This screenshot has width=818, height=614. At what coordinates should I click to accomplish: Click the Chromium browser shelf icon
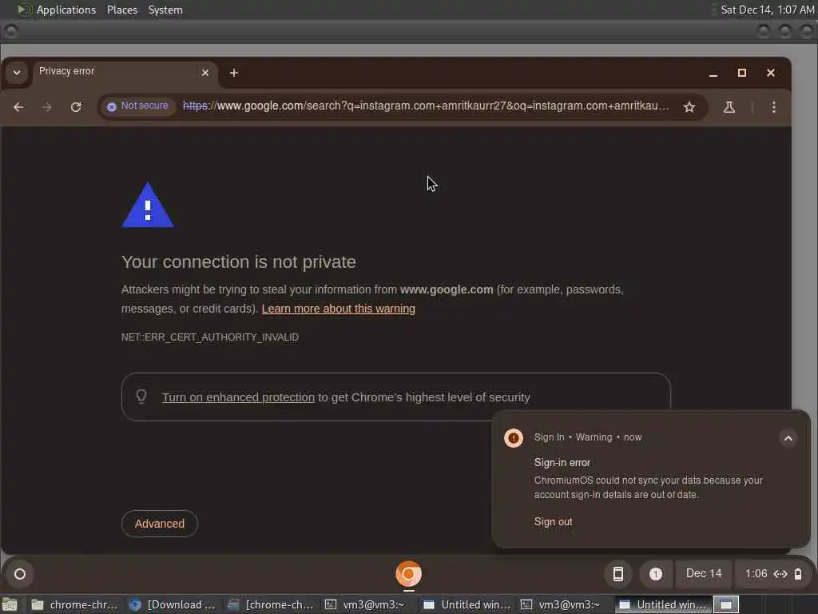point(408,574)
